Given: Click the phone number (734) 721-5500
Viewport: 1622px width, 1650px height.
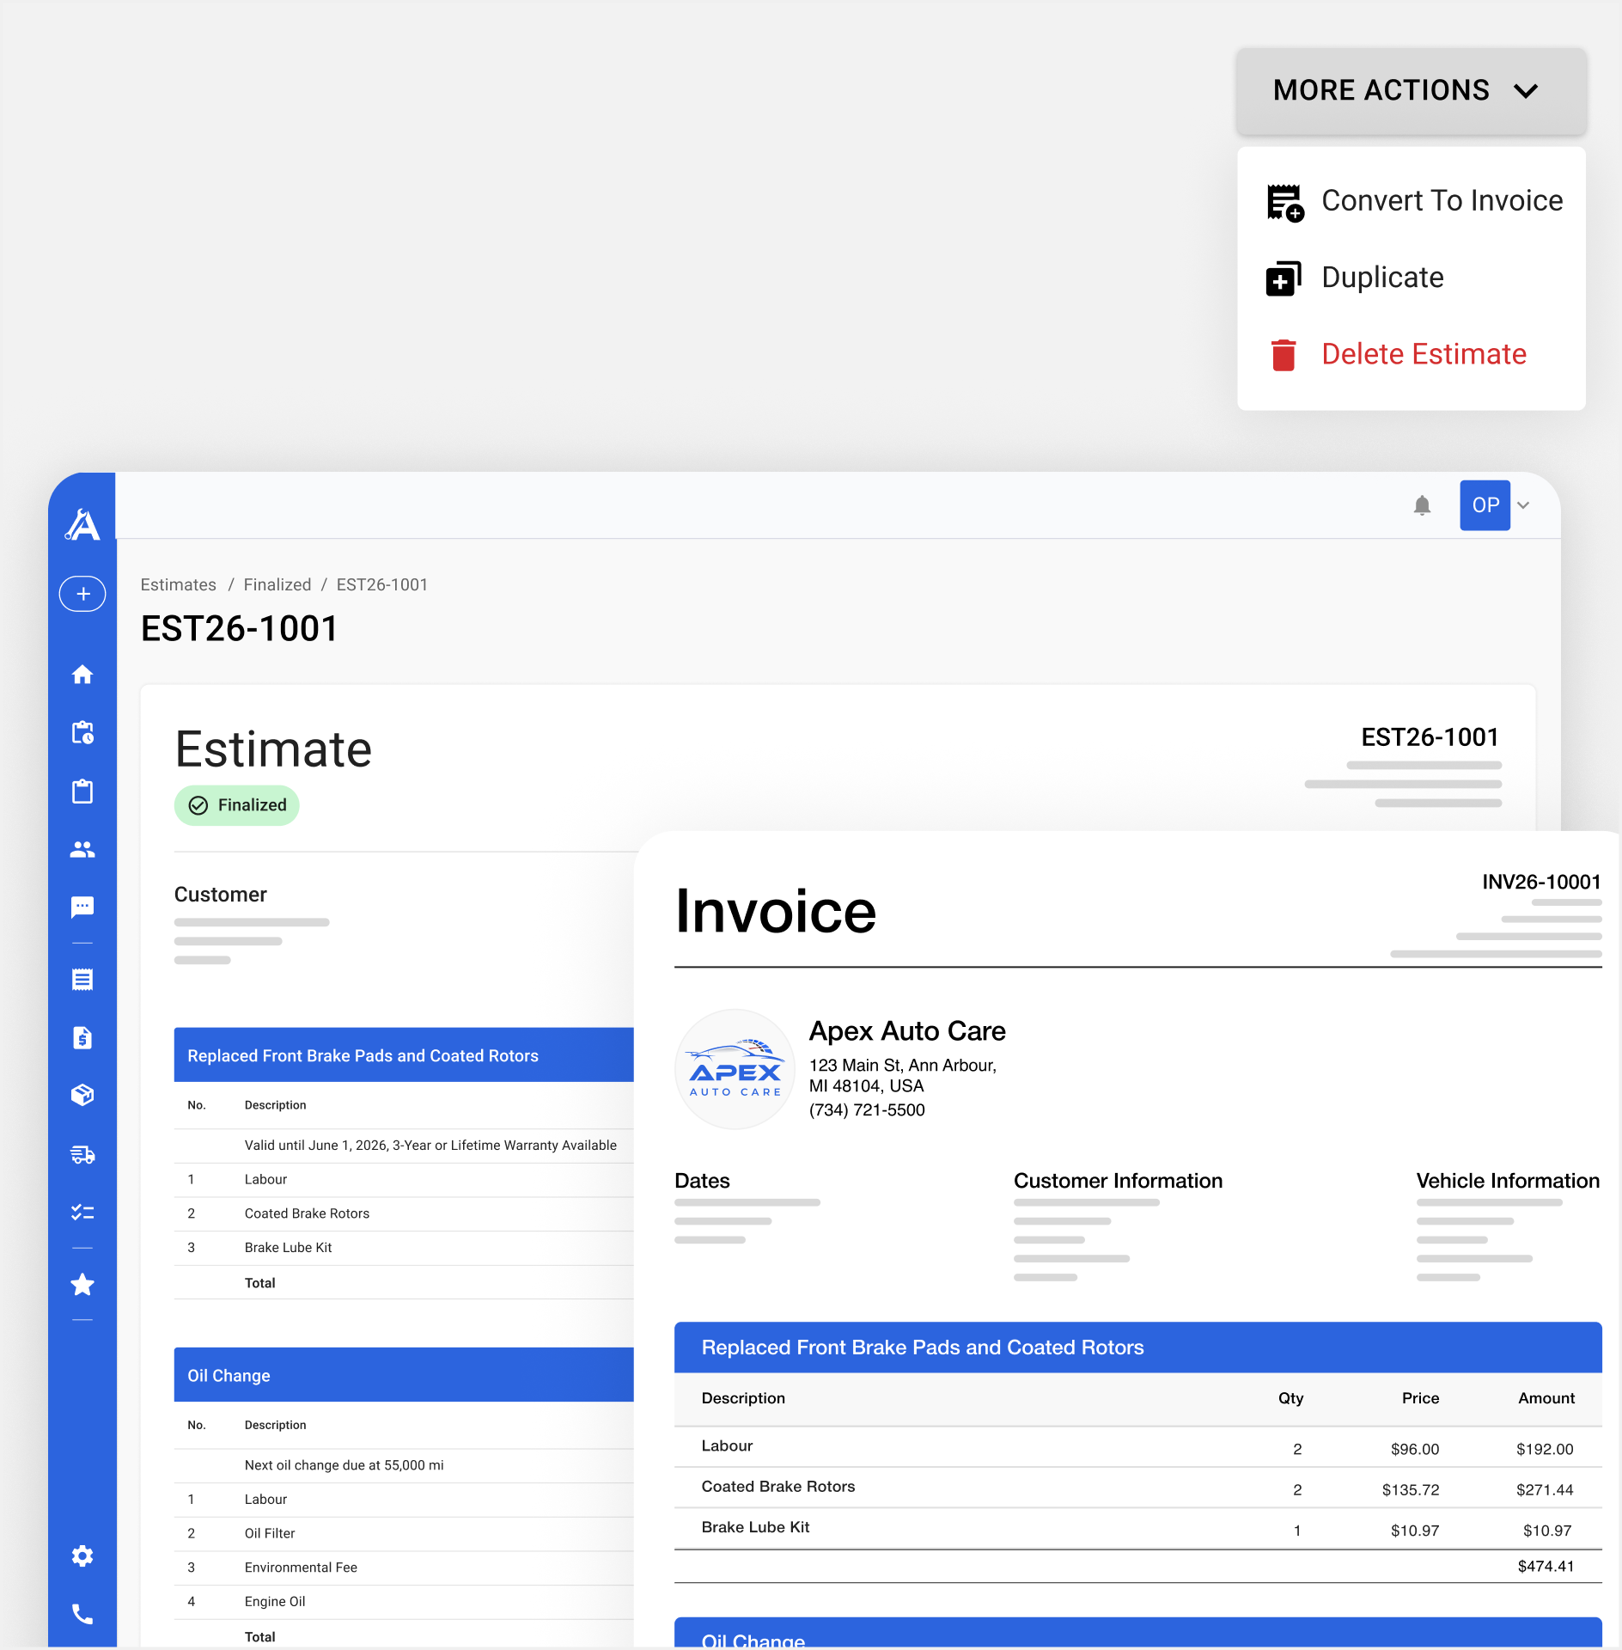Looking at the screenshot, I should [867, 1110].
